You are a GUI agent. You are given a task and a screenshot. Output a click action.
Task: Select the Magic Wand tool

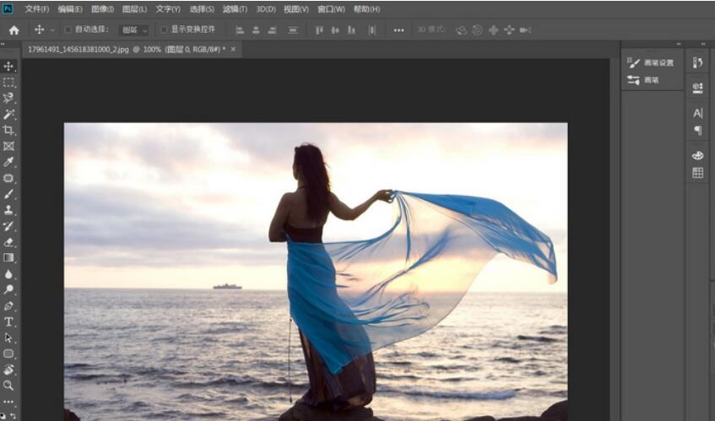[x=8, y=114]
